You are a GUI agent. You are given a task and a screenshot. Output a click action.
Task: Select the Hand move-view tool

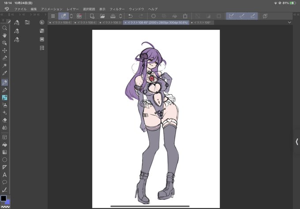pos(4,36)
